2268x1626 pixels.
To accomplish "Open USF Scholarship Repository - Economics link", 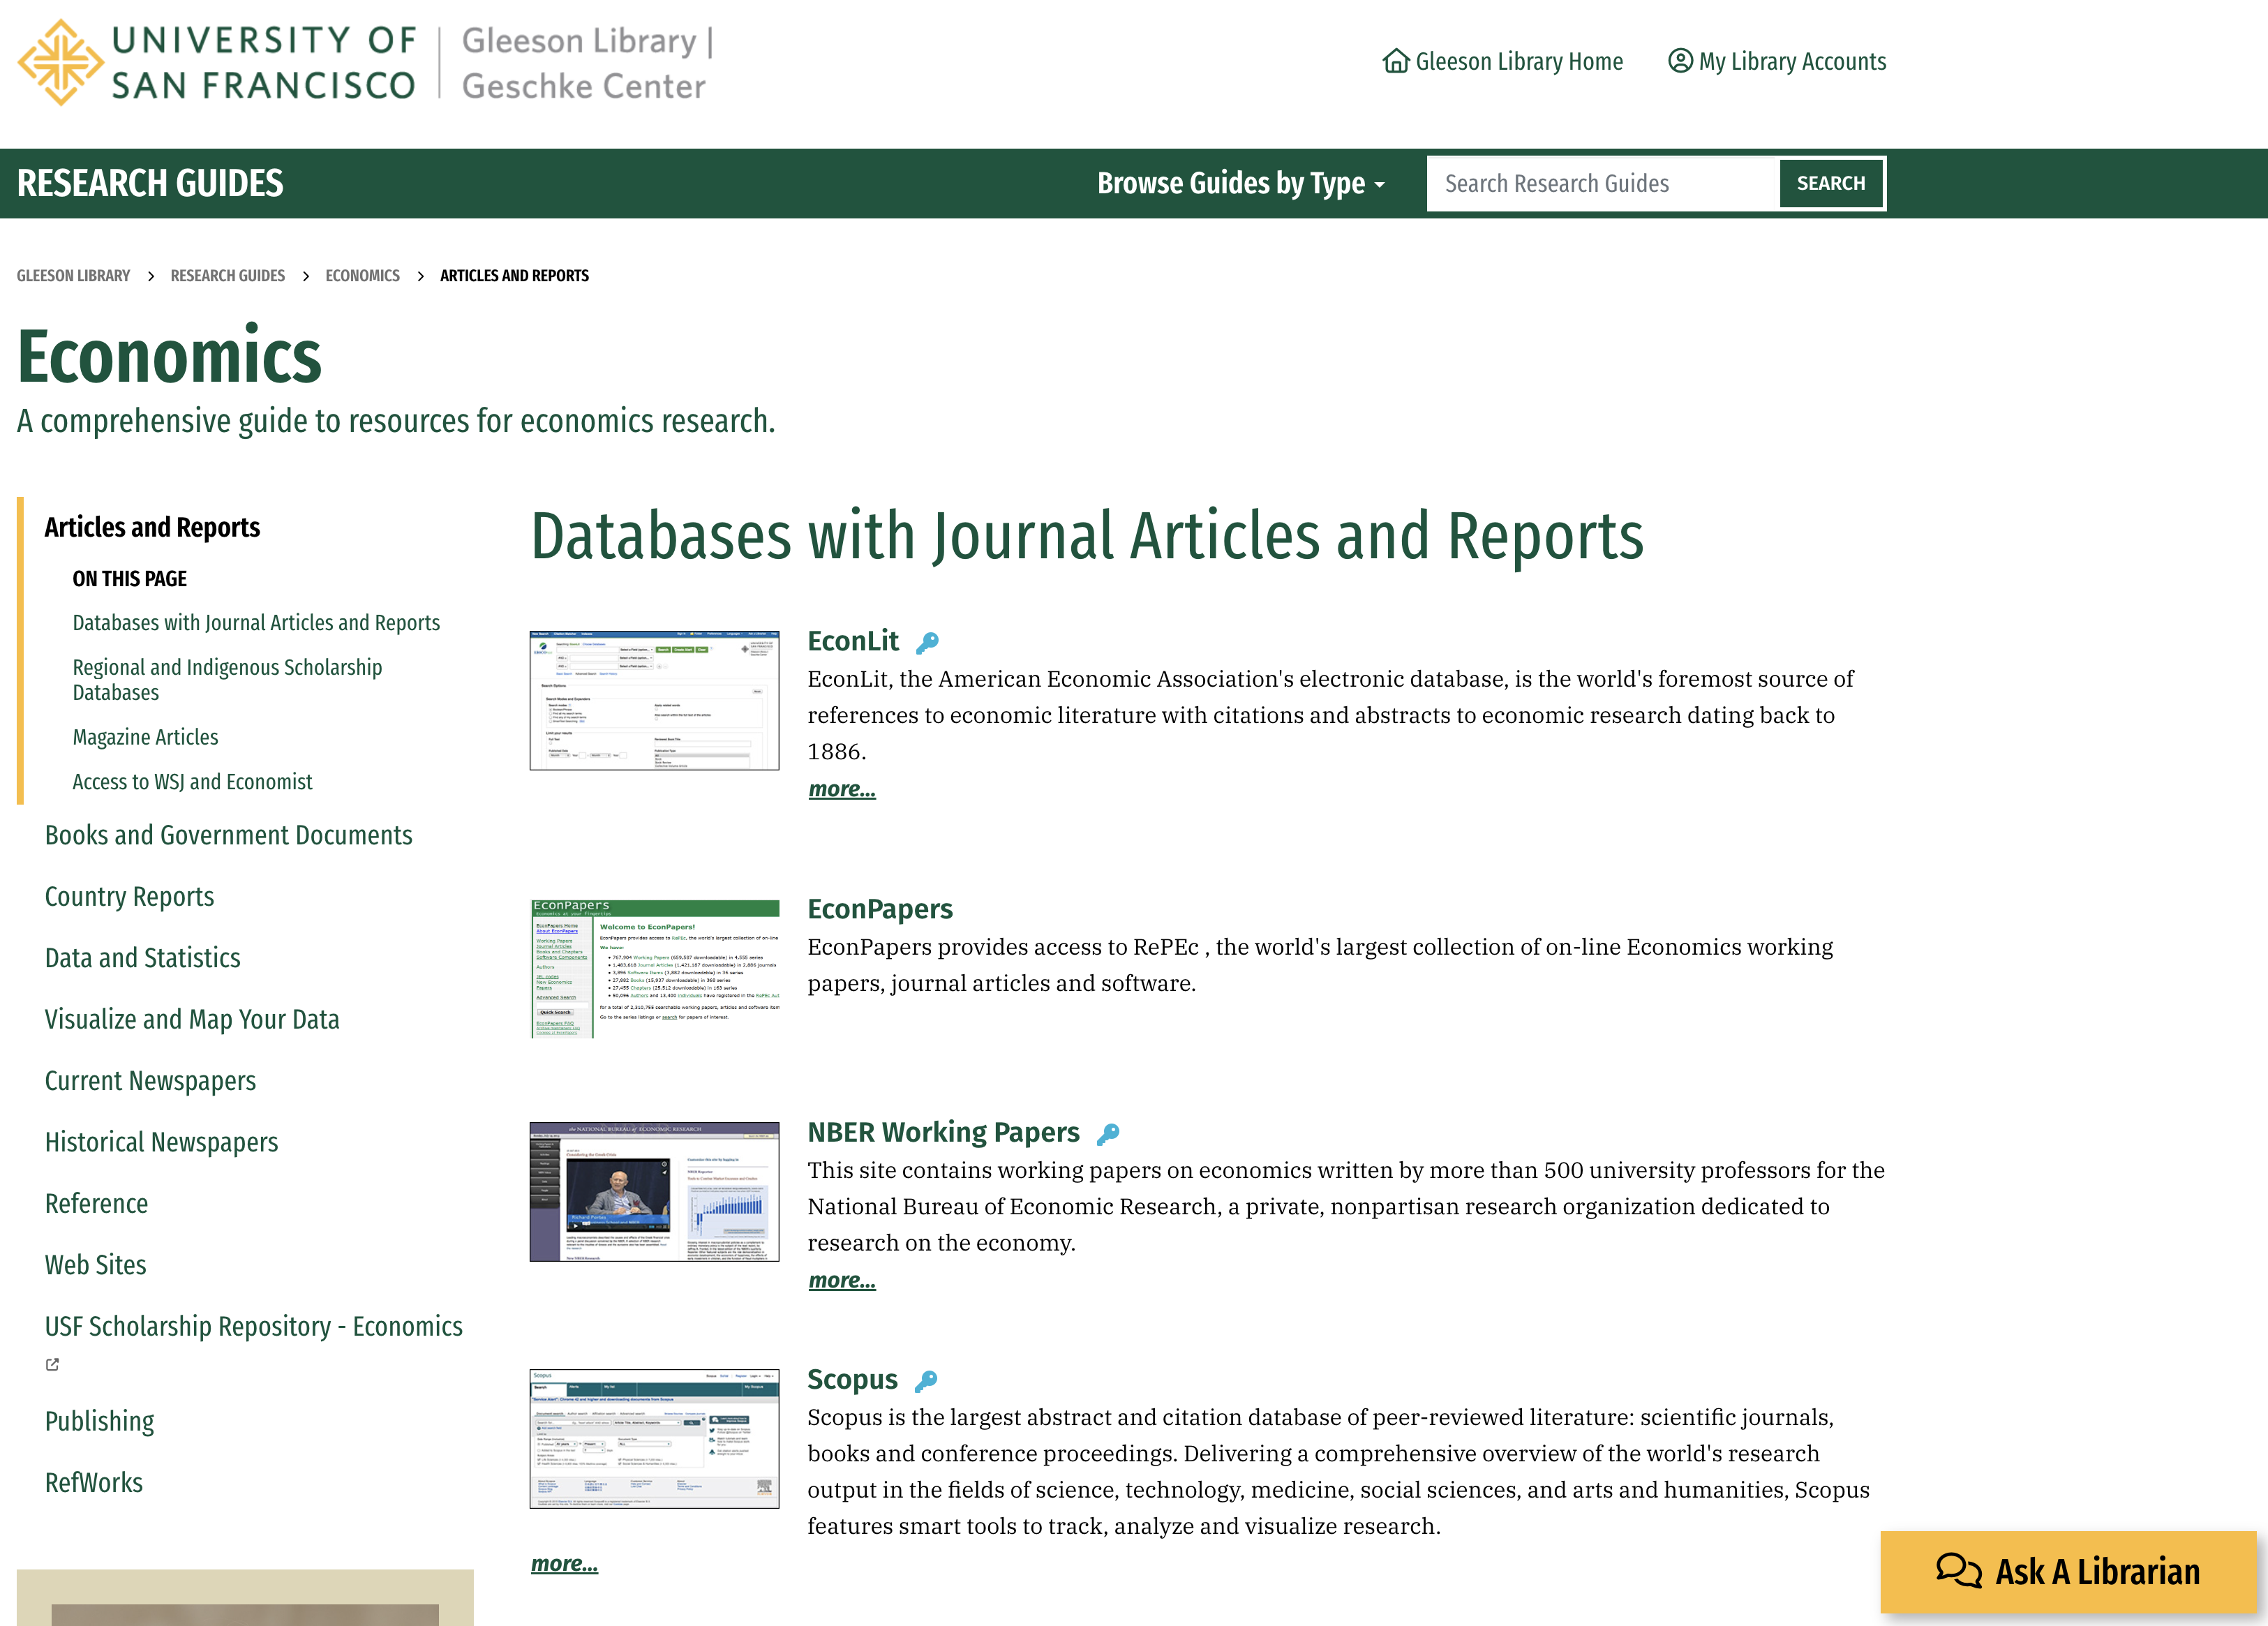I will point(253,1326).
